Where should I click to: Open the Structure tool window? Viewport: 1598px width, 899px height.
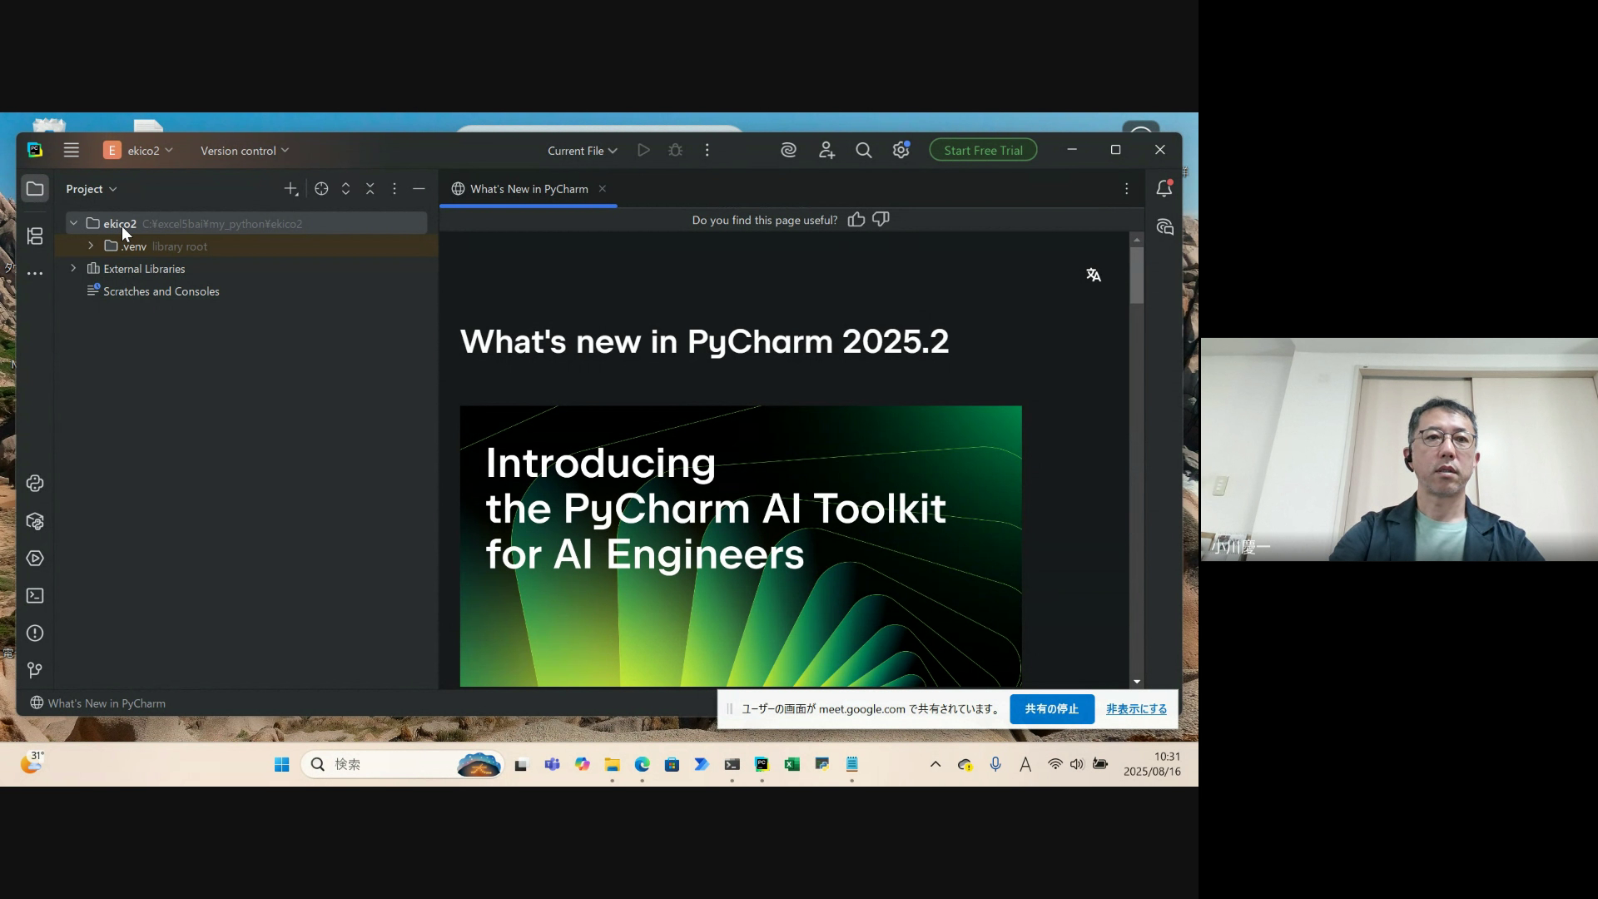point(35,236)
